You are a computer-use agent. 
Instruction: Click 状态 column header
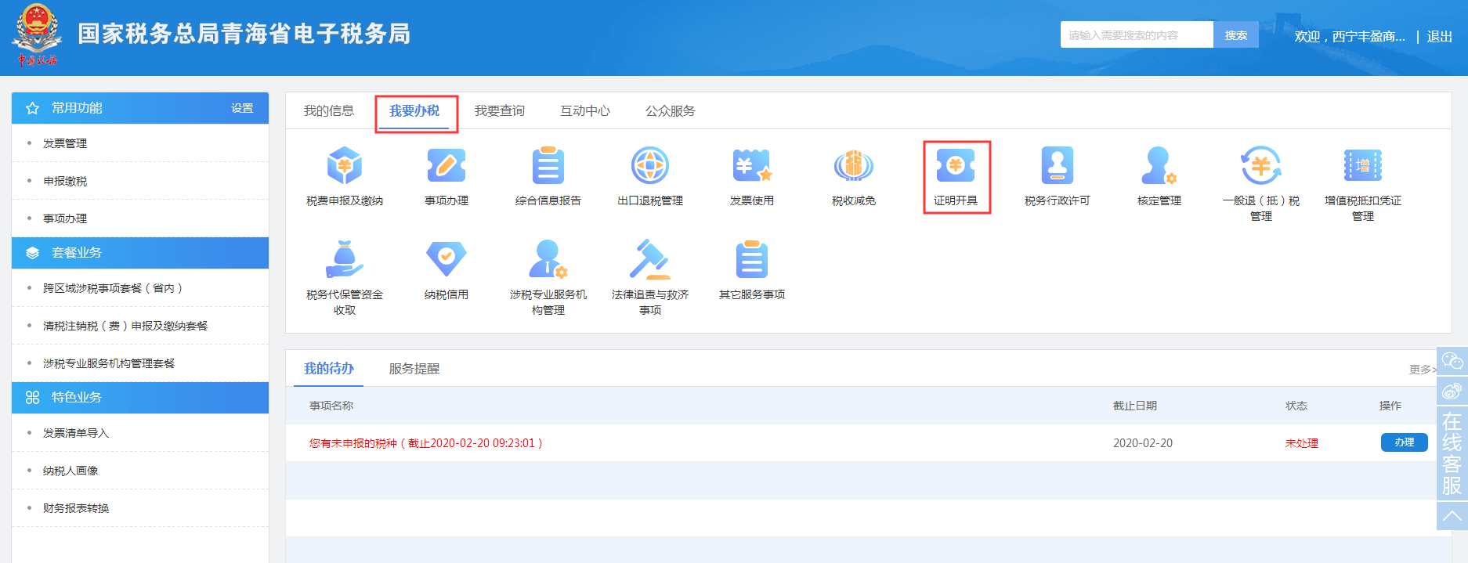click(1296, 406)
